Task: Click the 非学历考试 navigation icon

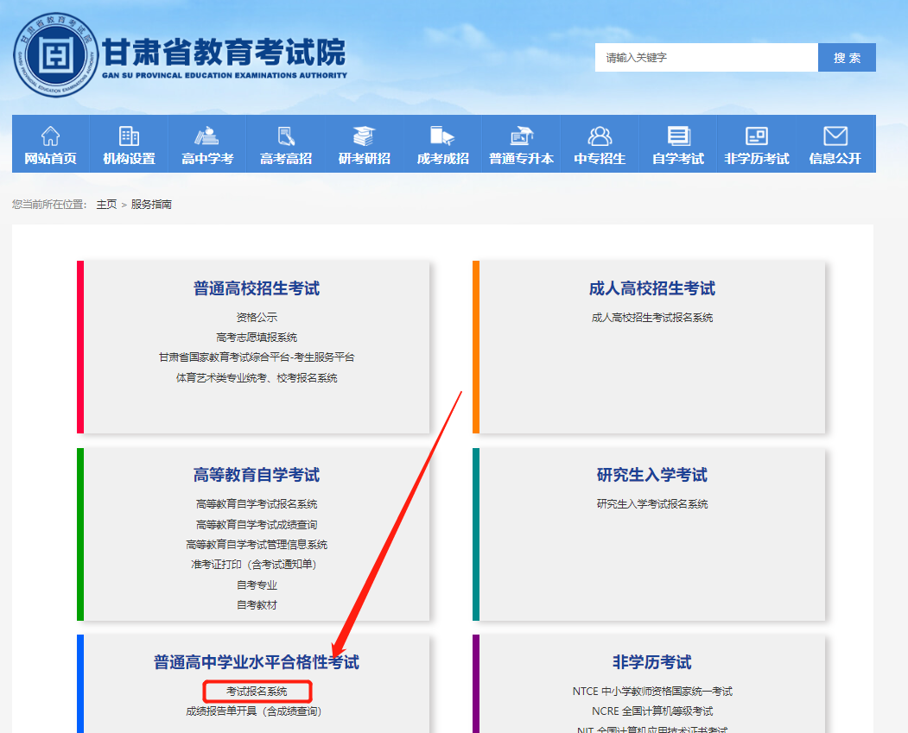Action: [757, 136]
